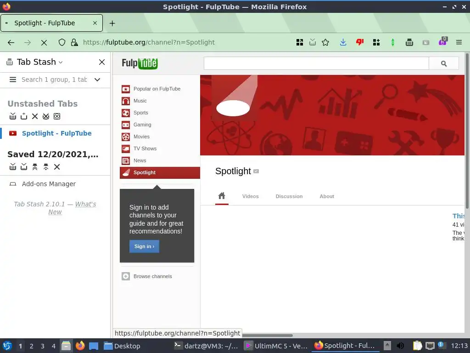Click the horizontal scrollbar at page bottom

[x=267, y=335]
